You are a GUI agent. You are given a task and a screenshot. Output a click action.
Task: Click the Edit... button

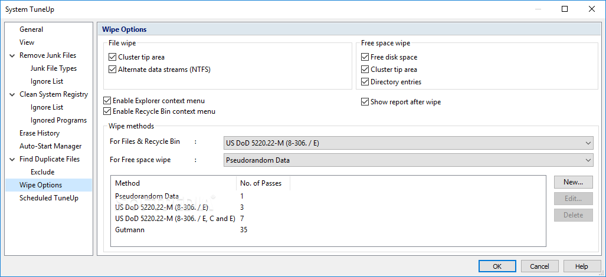pyautogui.click(x=573, y=199)
